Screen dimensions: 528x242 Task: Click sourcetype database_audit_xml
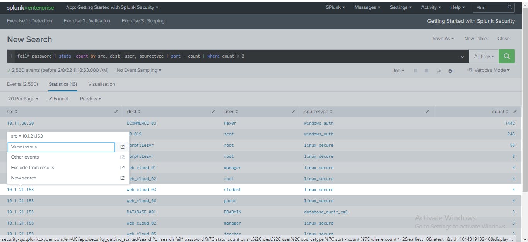click(326, 212)
